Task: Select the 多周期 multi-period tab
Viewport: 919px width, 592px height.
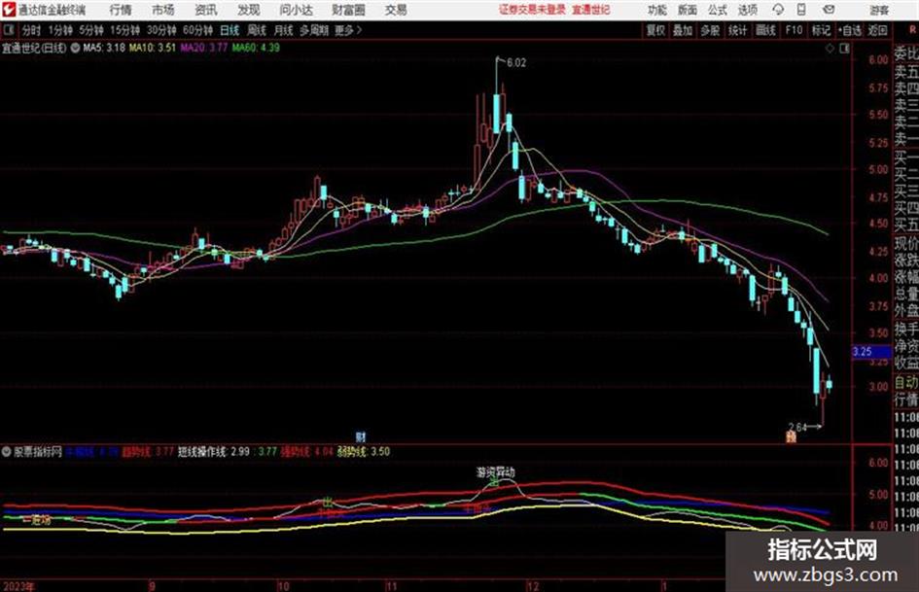Action: 314,30
